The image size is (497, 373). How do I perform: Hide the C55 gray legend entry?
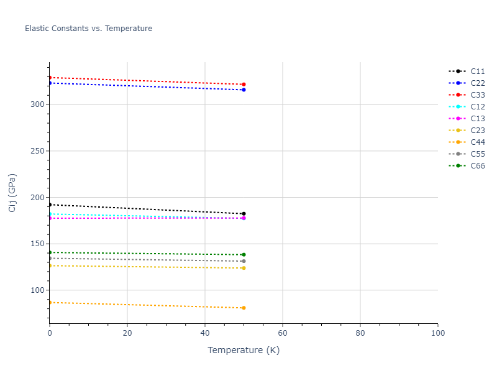pyautogui.click(x=477, y=154)
